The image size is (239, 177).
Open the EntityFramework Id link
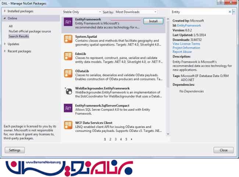click(x=189, y=26)
